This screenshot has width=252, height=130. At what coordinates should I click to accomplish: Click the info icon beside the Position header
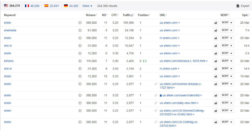150,15
